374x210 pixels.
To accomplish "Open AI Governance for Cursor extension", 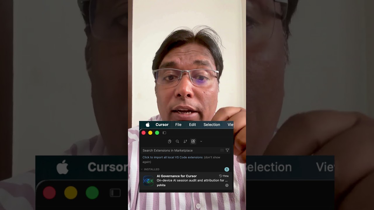I will 177,176.
